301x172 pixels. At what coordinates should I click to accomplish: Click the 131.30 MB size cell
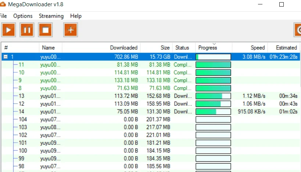click(x=158, y=111)
